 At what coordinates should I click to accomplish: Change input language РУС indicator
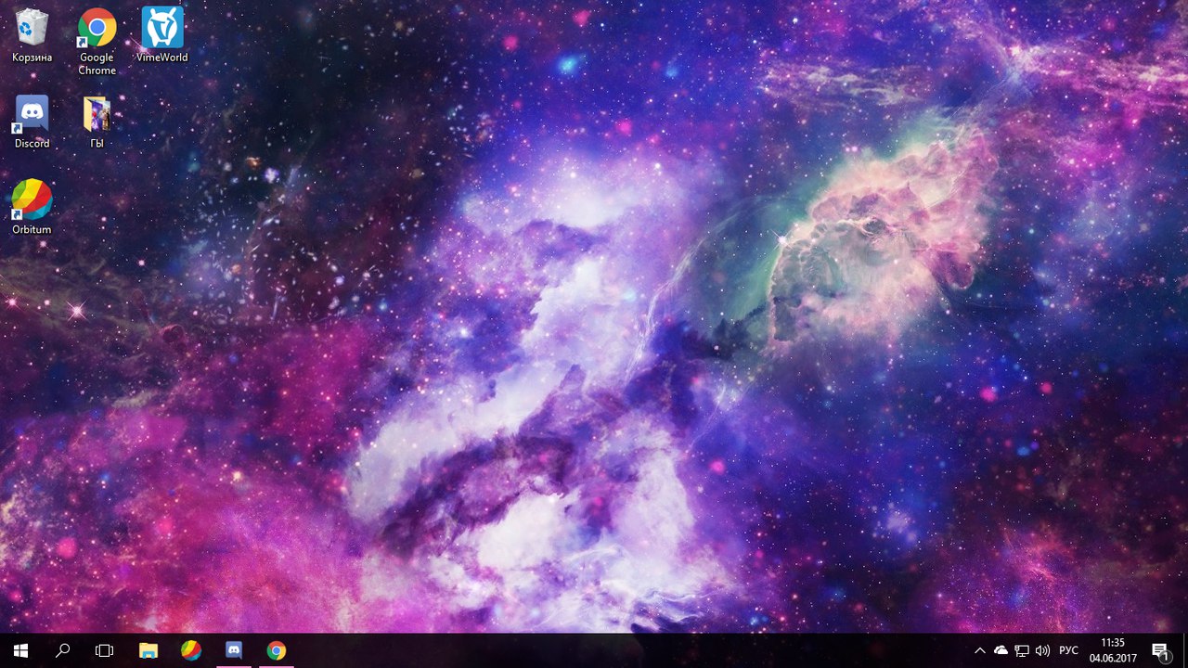click(1068, 650)
